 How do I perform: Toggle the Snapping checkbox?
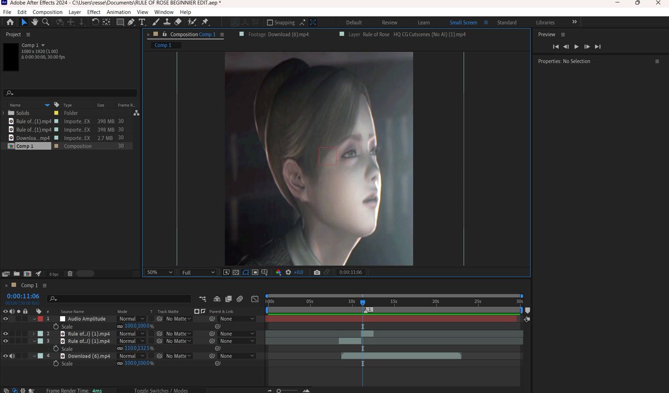pos(270,23)
